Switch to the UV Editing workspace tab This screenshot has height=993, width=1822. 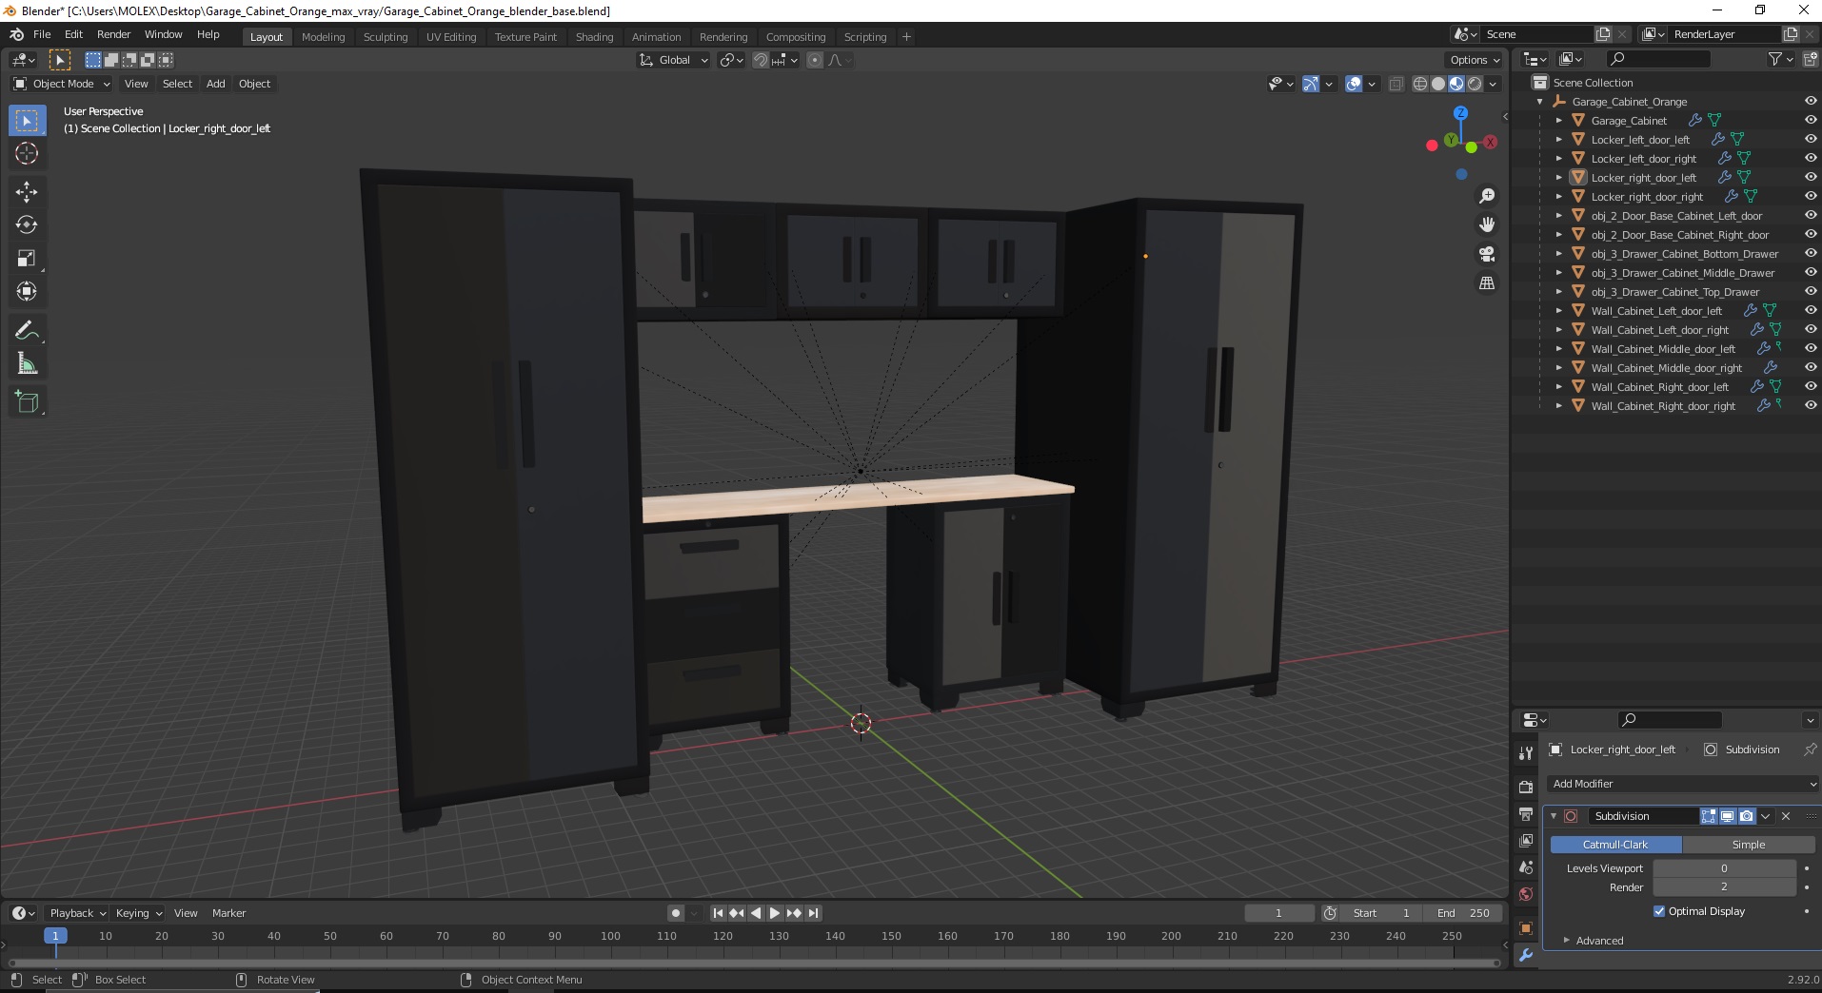tap(451, 37)
